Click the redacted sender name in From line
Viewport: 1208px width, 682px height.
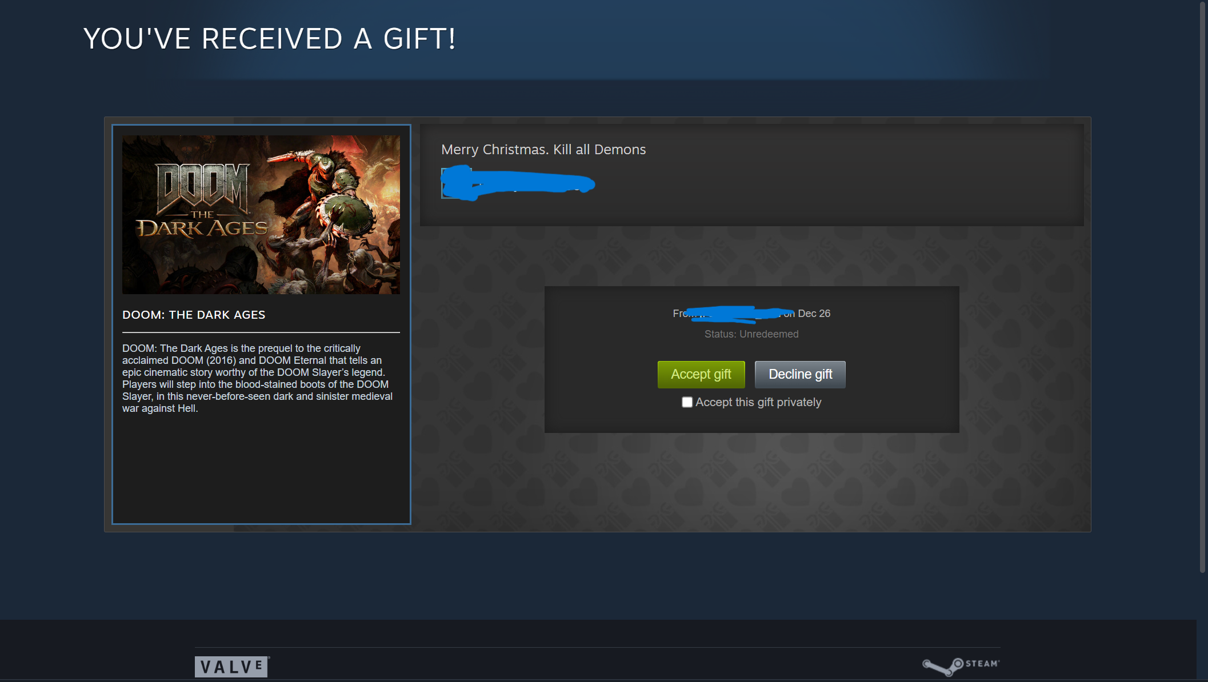tap(737, 314)
